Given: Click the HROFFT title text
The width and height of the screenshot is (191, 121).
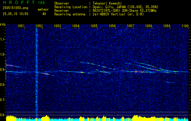Looking at the screenshot, I should [x=19, y=2].
